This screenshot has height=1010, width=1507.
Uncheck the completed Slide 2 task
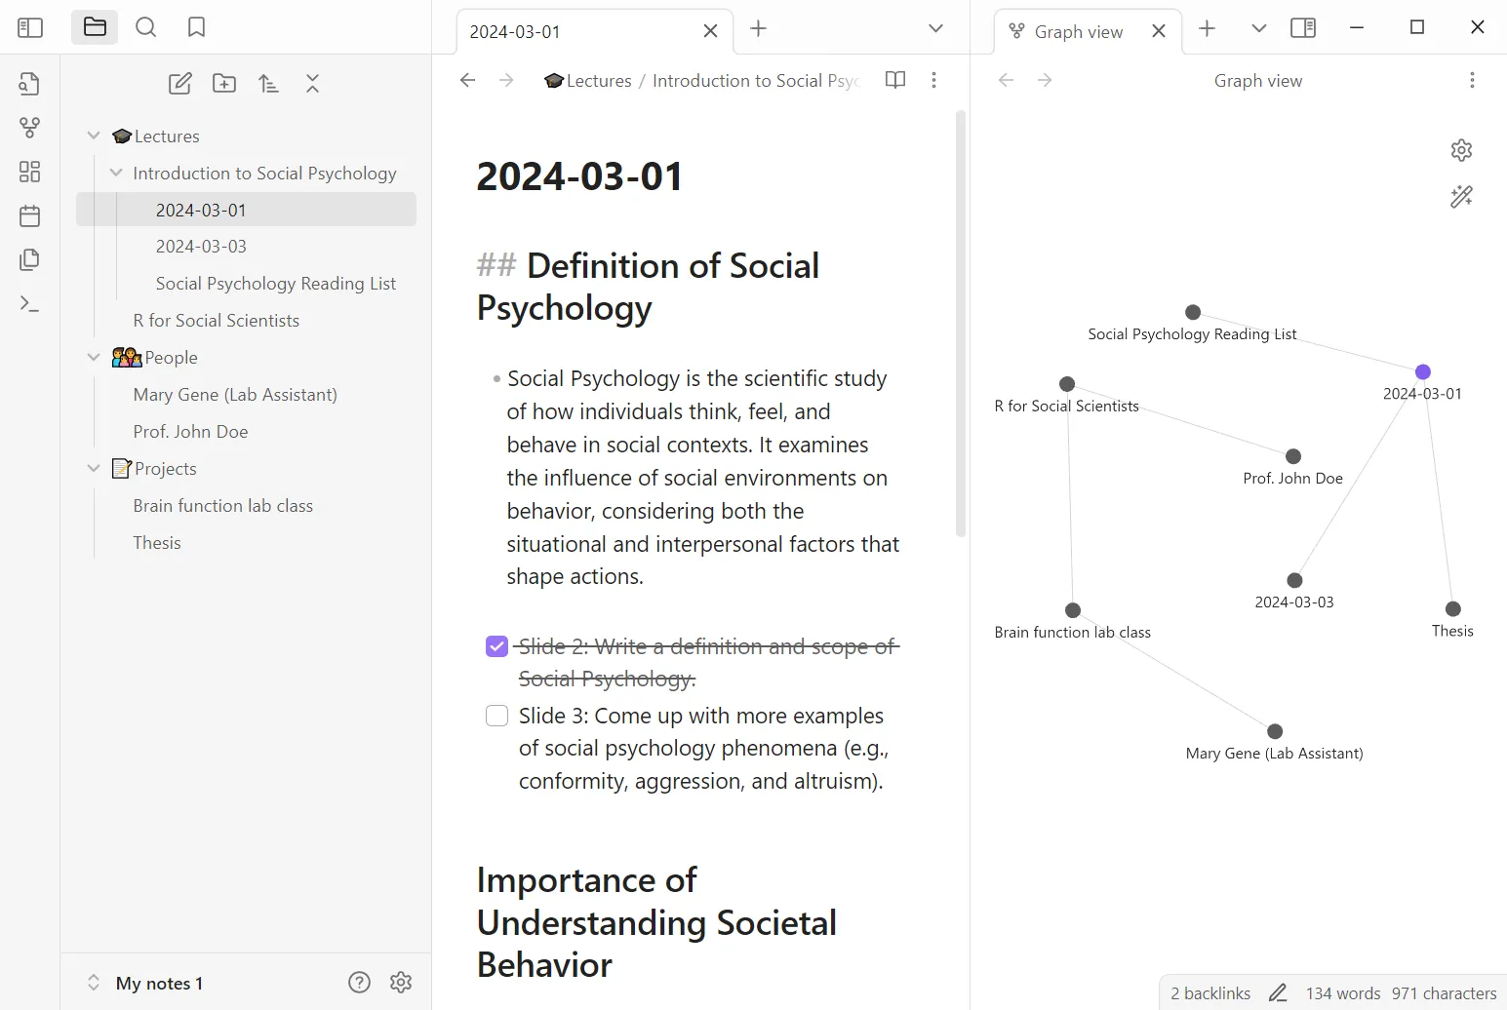[x=496, y=646]
